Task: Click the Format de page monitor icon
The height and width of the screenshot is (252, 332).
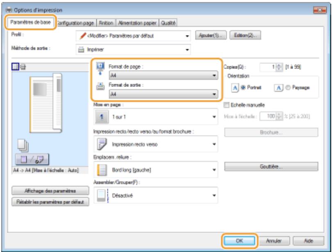Action: coord(100,68)
